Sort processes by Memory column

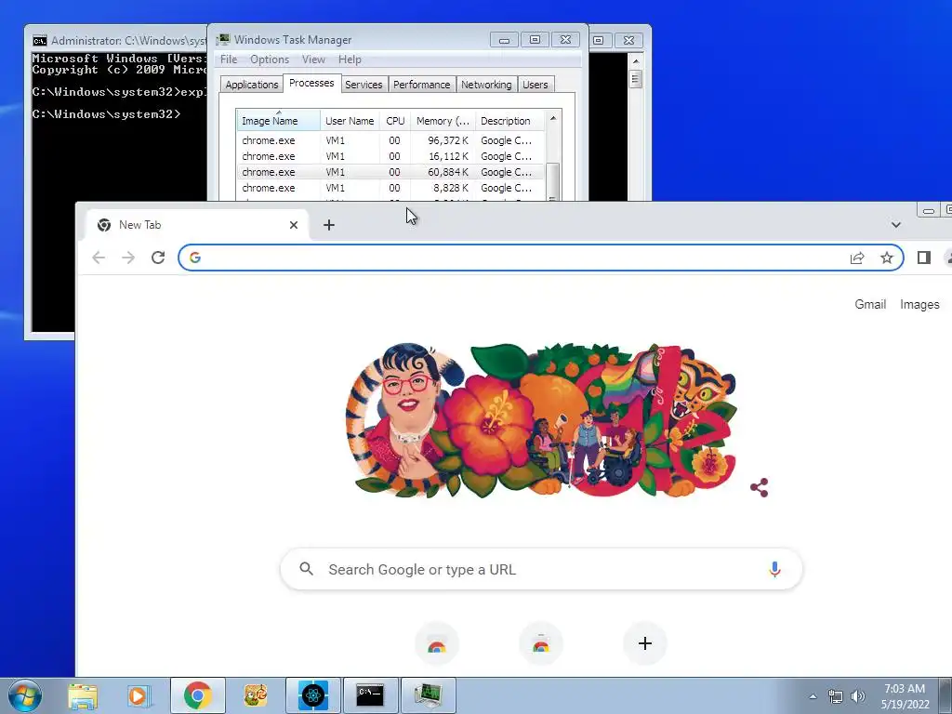click(x=443, y=121)
